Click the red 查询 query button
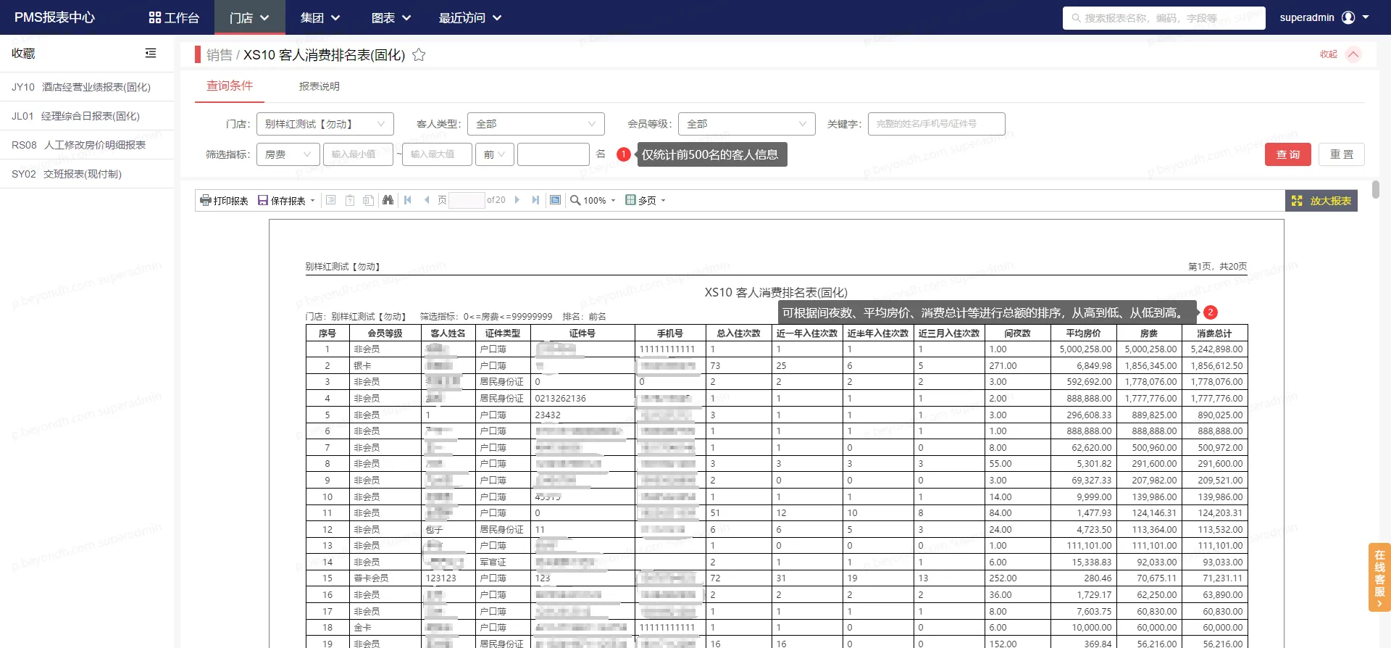The width and height of the screenshot is (1391, 648). coord(1288,154)
